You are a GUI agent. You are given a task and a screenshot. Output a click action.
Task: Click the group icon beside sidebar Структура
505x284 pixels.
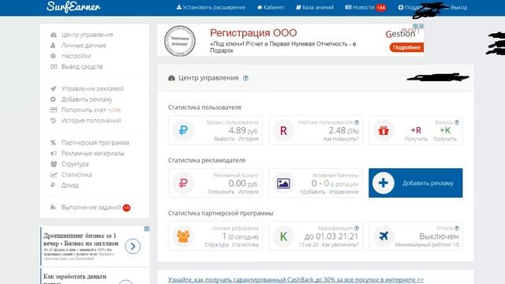coord(54,164)
